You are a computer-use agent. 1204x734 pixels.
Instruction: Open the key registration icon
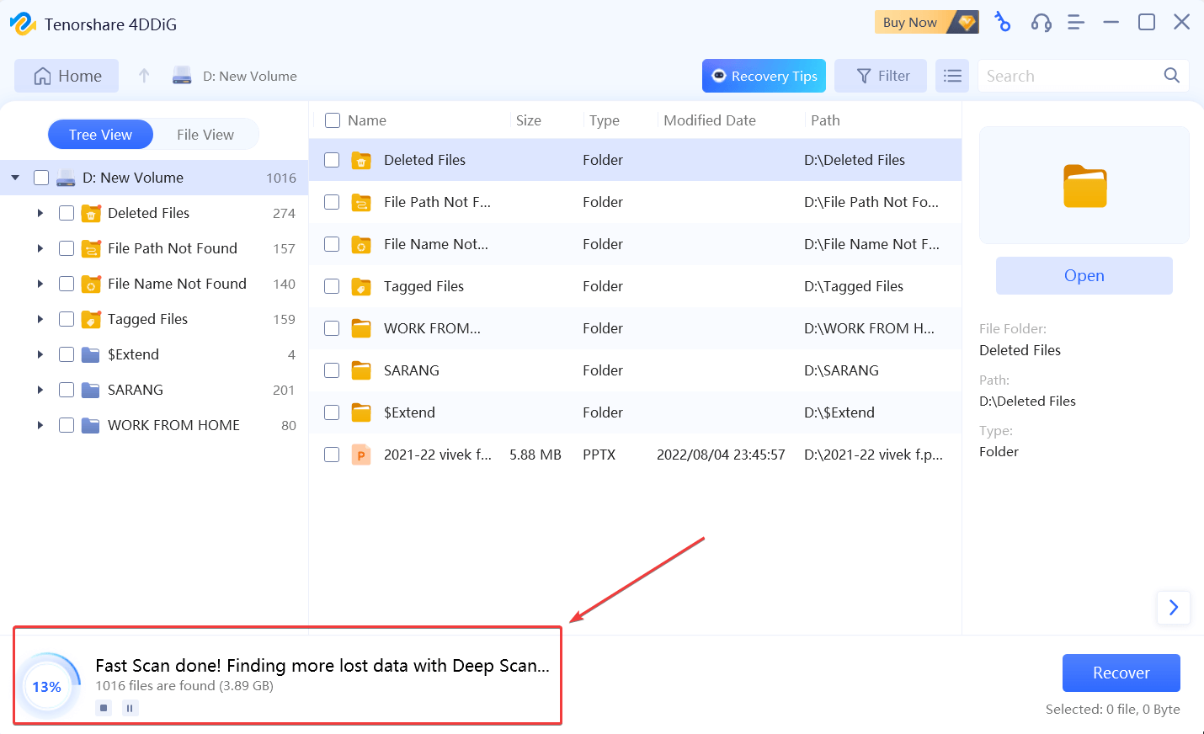click(1002, 22)
